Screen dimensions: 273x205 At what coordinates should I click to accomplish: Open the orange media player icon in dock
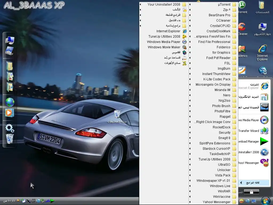(x=9, y=113)
